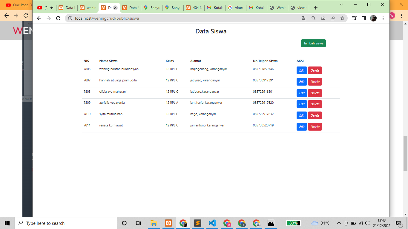Click the browser back arrow

39,18
